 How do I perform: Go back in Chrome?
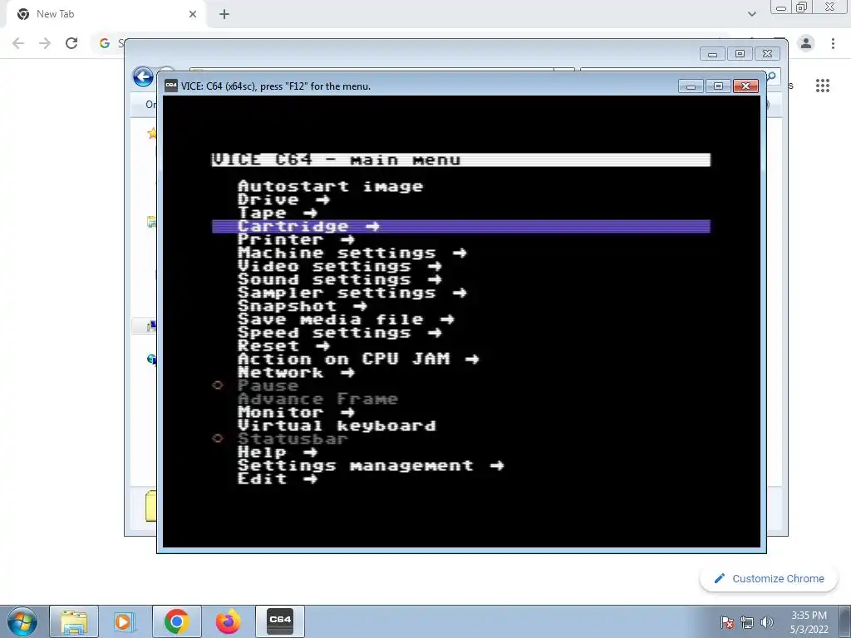click(18, 43)
